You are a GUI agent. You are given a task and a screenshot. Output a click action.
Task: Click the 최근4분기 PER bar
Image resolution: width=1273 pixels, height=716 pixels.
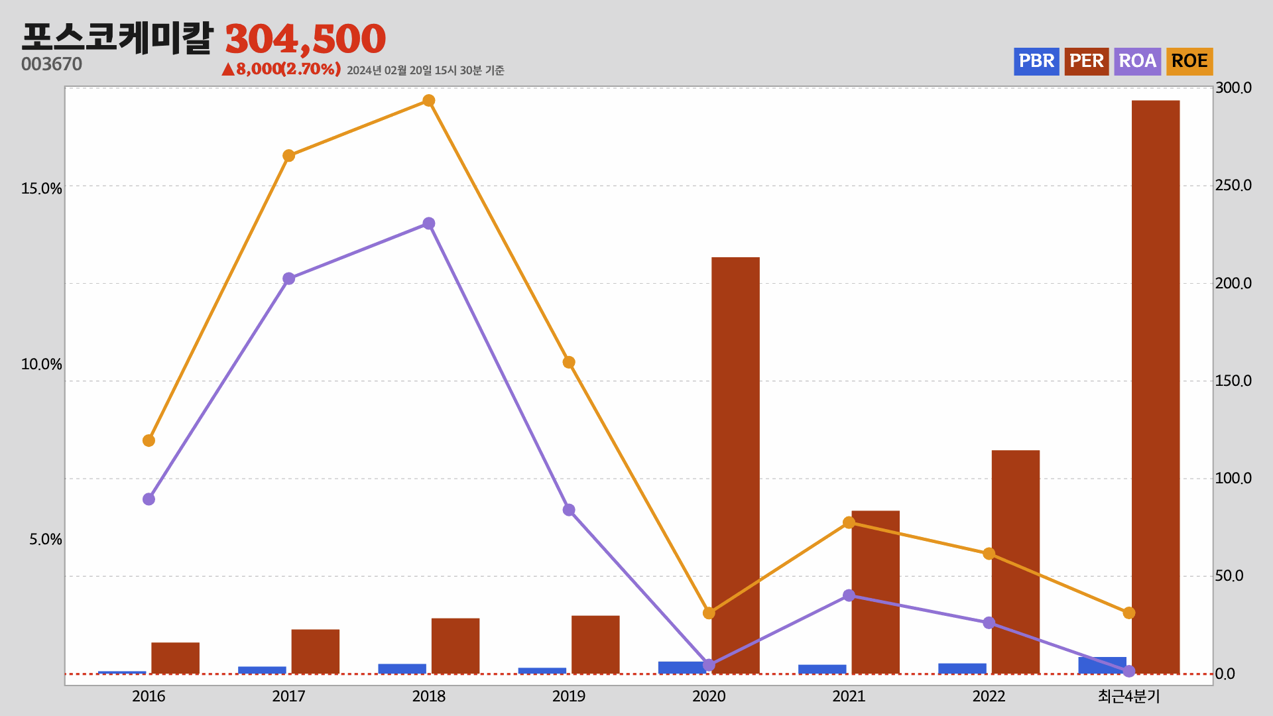click(1156, 387)
